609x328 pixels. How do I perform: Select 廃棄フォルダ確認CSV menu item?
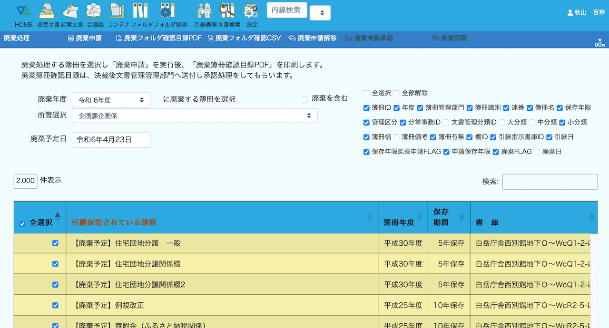pos(245,38)
